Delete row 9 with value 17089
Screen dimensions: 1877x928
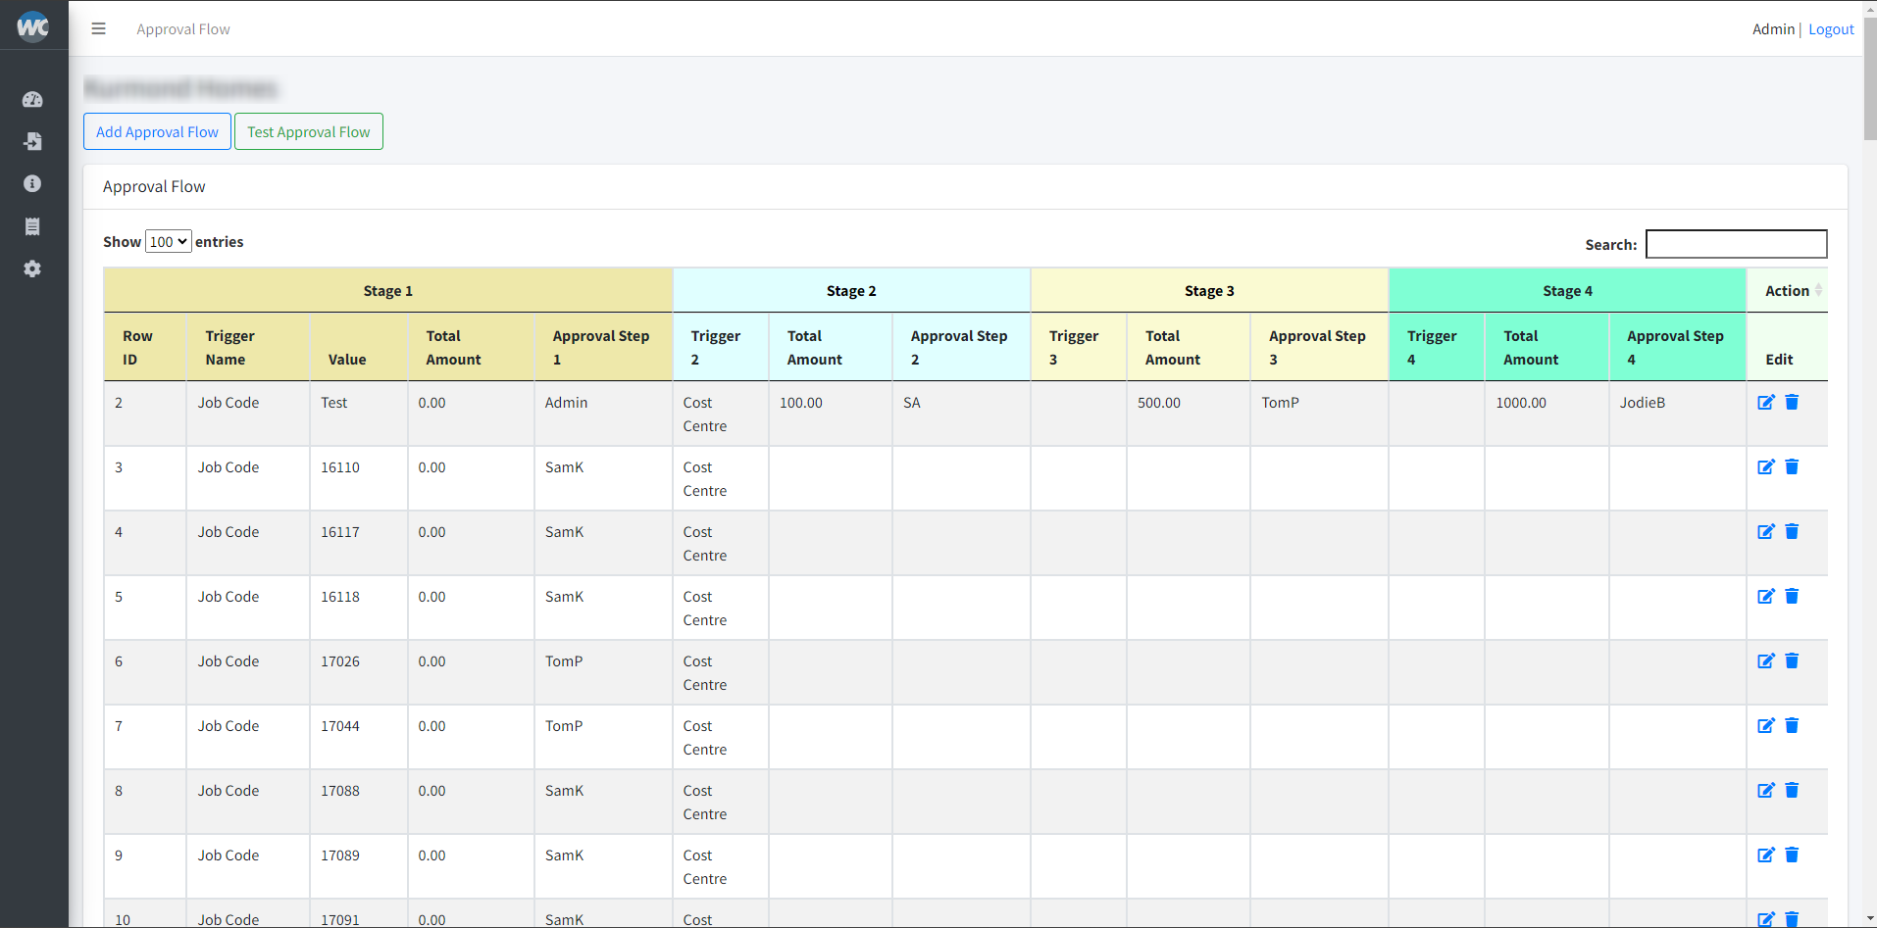pos(1792,855)
